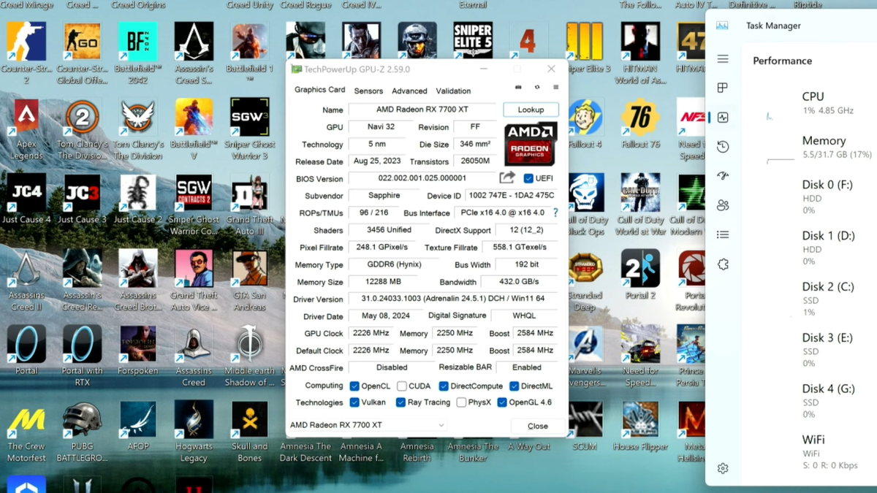
Task: Switch to Advanced tab
Action: point(409,91)
